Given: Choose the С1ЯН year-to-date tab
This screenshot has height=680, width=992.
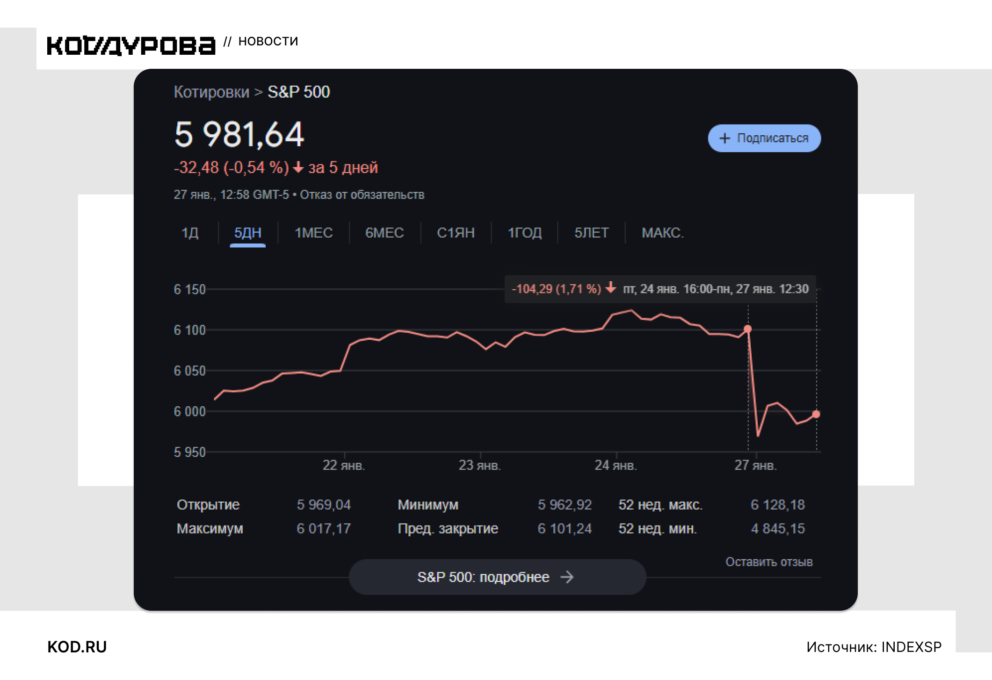Looking at the screenshot, I should pyautogui.click(x=456, y=233).
